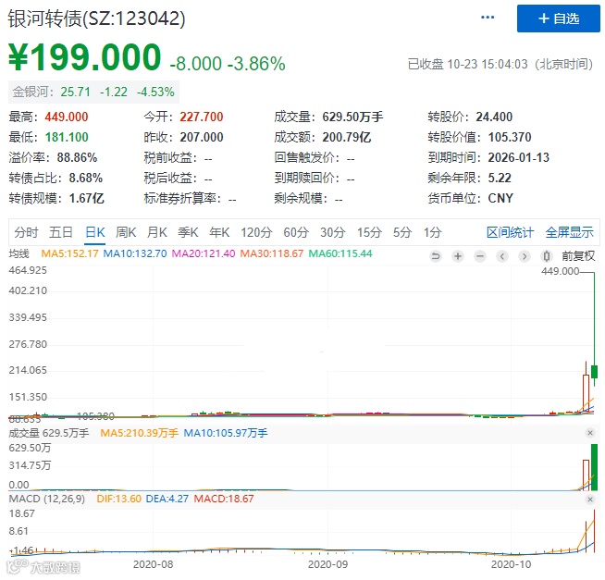Screen dimensions: 605x580
Task: Click the 转债规模 1.67亿 value
Action: [86, 198]
